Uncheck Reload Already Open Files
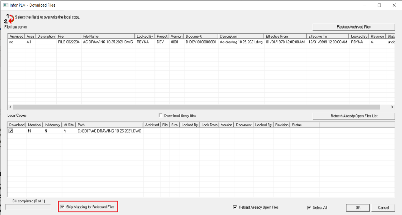The height and width of the screenshot is (215, 402). click(235, 207)
